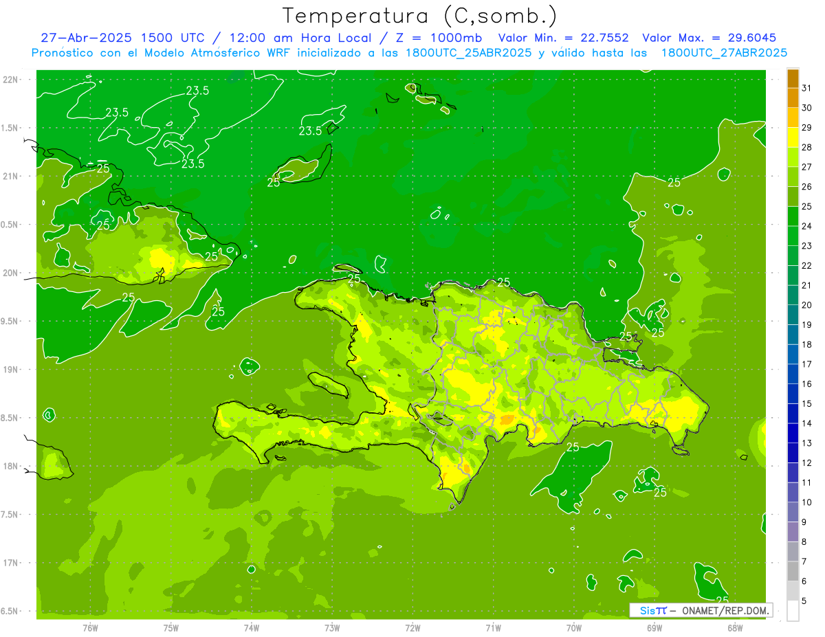The height and width of the screenshot is (637, 825).
Task: Click the 18N latitude axis label
Action: [12, 467]
